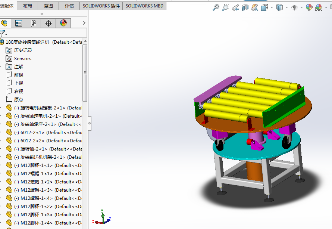
Task: Select the Zoom to Area tool
Action: pyautogui.click(x=226, y=7)
